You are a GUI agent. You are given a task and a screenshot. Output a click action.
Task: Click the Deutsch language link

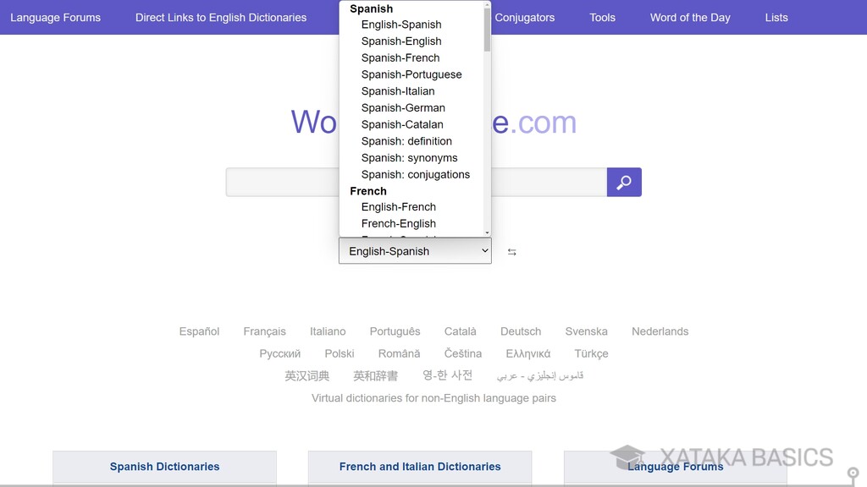tap(520, 331)
